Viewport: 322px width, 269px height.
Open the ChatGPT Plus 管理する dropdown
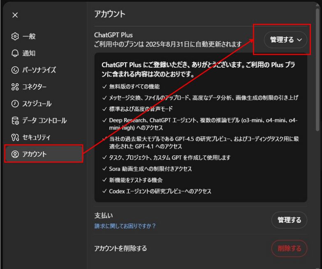(285, 40)
